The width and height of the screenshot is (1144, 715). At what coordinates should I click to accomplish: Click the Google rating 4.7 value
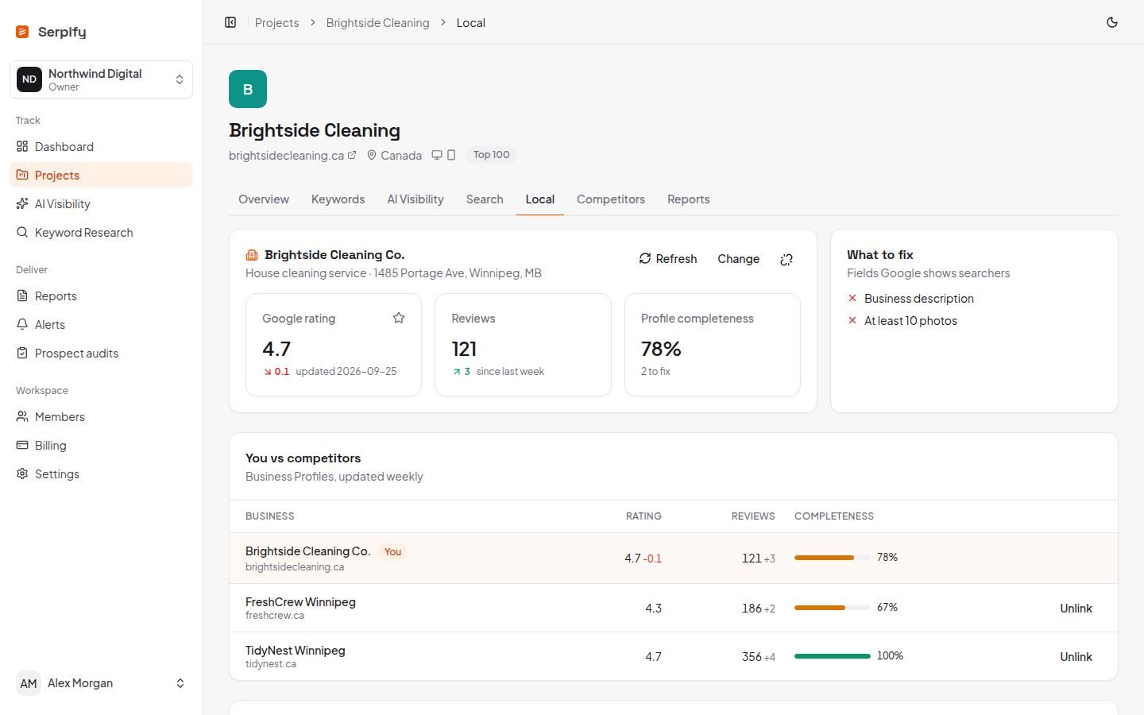tap(276, 349)
